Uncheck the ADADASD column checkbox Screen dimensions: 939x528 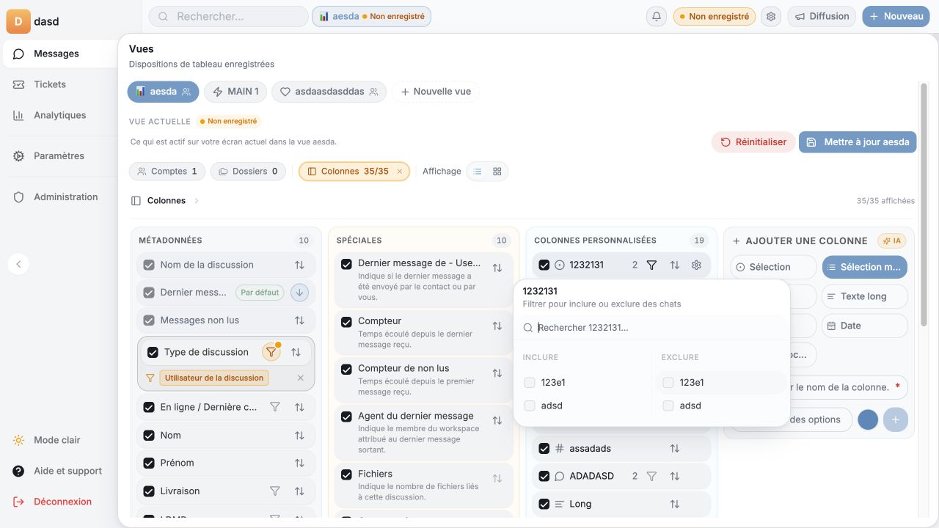pos(544,476)
